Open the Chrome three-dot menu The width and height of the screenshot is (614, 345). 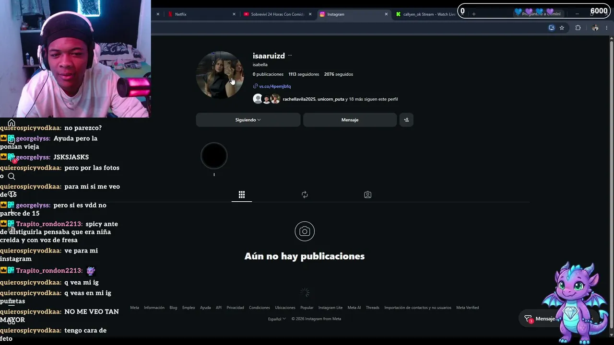pos(607,28)
